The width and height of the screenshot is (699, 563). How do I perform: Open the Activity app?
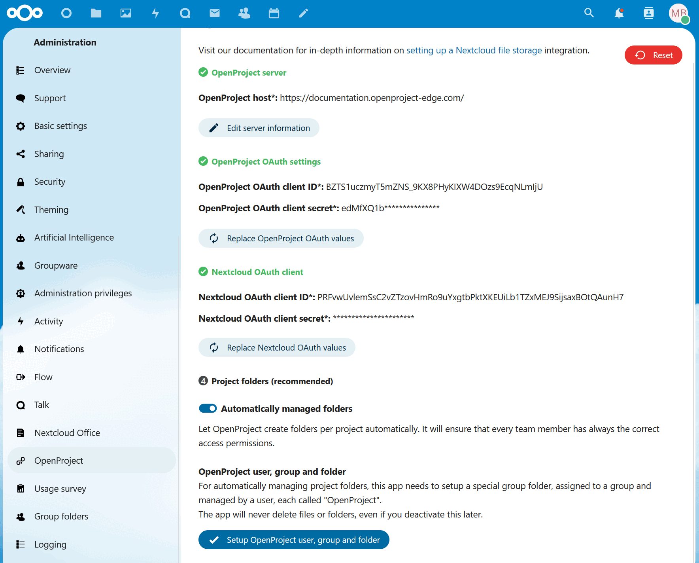[x=156, y=13]
